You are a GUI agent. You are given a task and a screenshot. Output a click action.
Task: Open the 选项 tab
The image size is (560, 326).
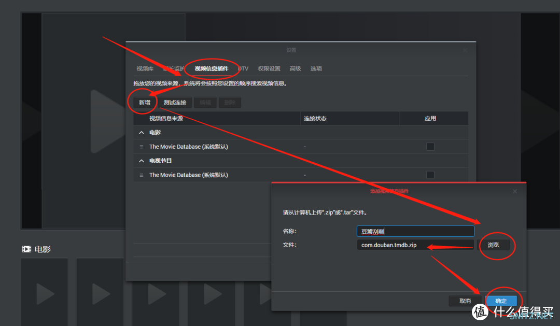click(316, 68)
